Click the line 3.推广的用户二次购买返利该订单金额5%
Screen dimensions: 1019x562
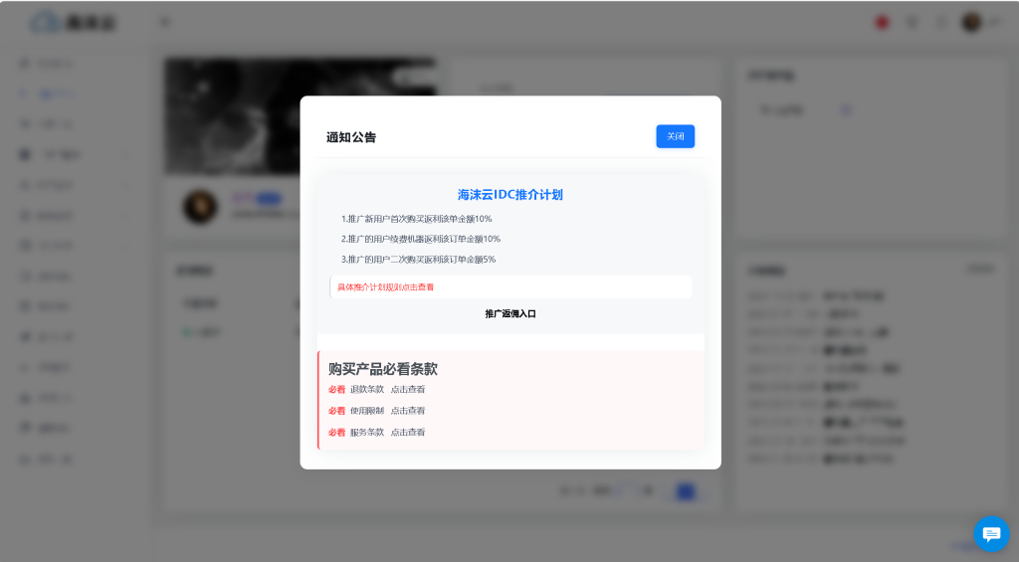tap(419, 260)
